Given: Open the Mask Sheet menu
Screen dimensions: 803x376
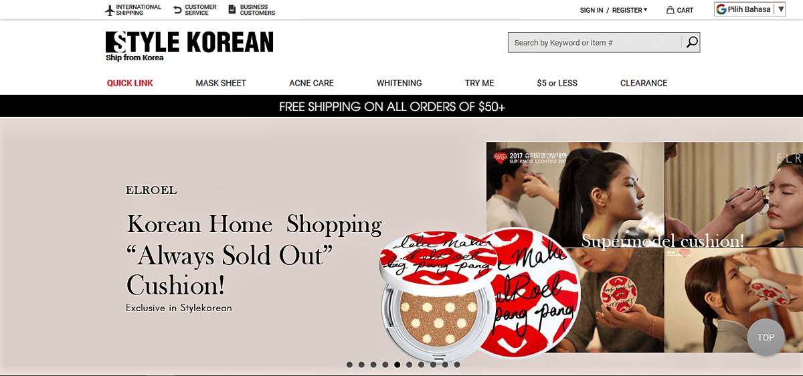Looking at the screenshot, I should pos(221,83).
